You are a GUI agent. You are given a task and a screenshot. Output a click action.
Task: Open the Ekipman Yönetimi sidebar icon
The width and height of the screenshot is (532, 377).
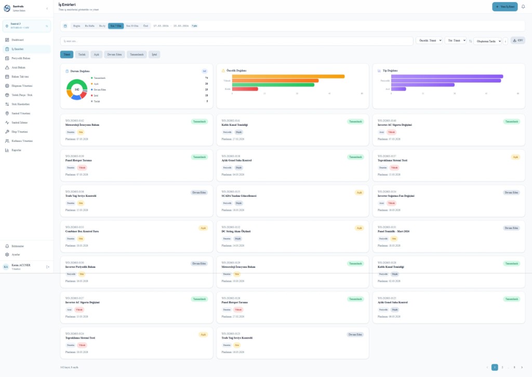tap(7, 86)
